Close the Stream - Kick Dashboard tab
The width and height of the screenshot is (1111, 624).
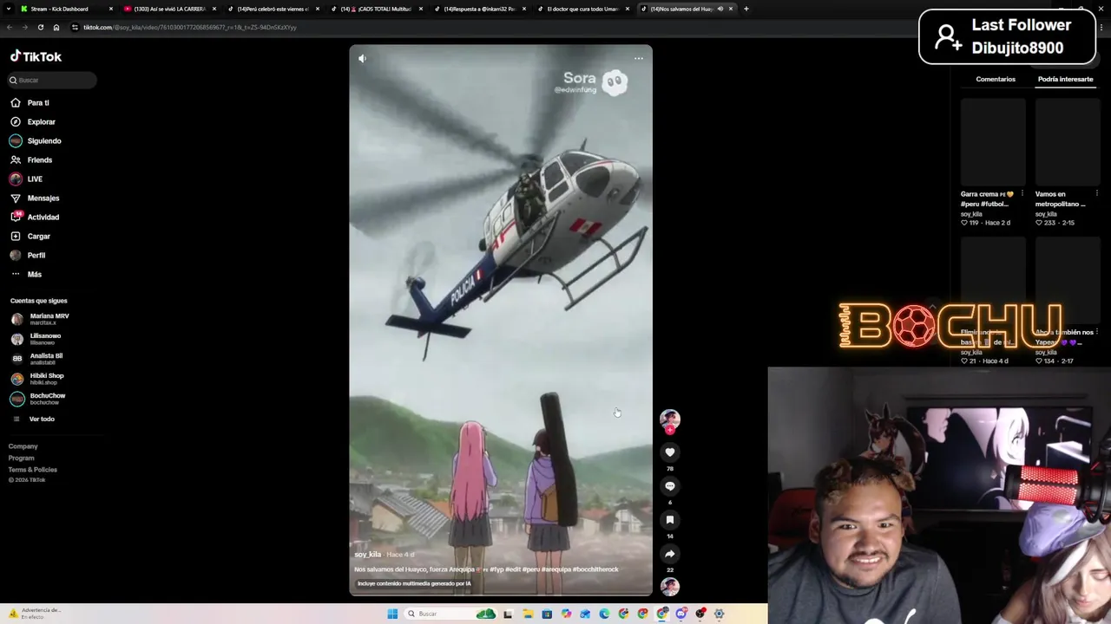[111, 9]
